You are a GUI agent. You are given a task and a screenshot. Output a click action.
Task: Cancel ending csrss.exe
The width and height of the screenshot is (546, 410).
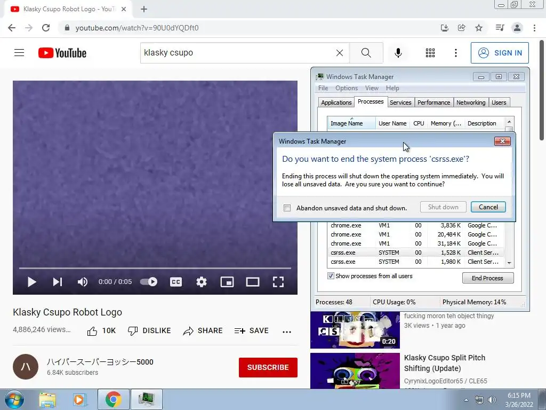[488, 207]
